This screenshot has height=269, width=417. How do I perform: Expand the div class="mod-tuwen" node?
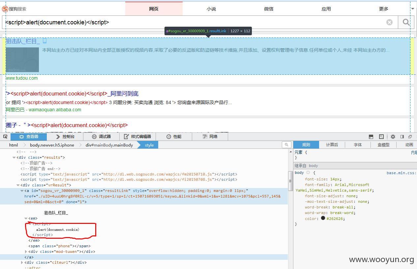(x=26, y=252)
